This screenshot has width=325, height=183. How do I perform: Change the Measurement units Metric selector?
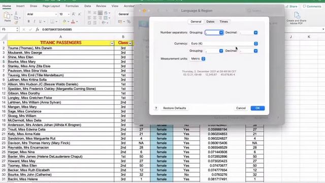point(198,59)
